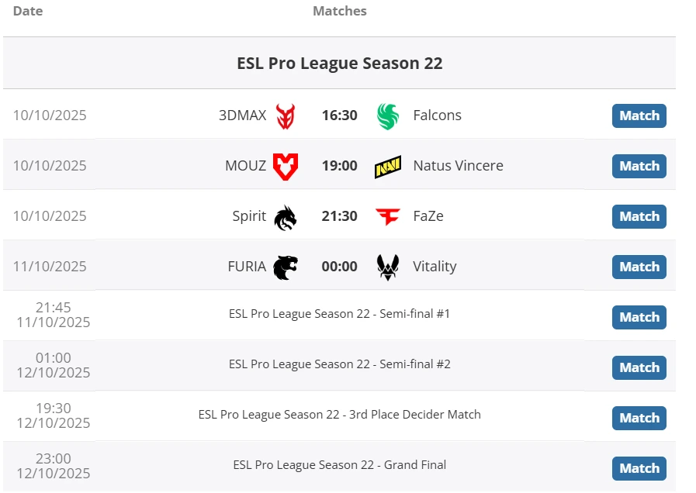
Task: Click the Natus Vincere logo
Action: coord(387,167)
